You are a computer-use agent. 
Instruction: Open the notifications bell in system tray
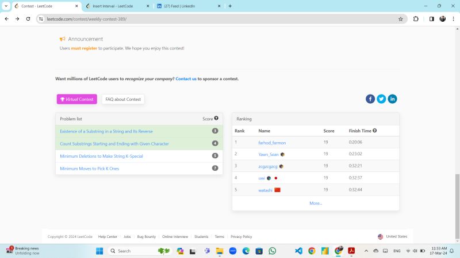pos(452,251)
